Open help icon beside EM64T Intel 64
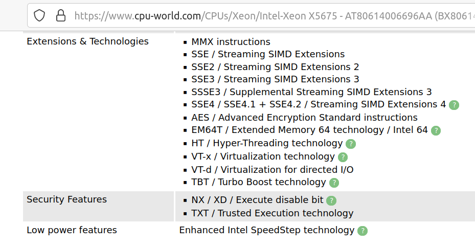This screenshot has height=246, width=475. tap(436, 130)
